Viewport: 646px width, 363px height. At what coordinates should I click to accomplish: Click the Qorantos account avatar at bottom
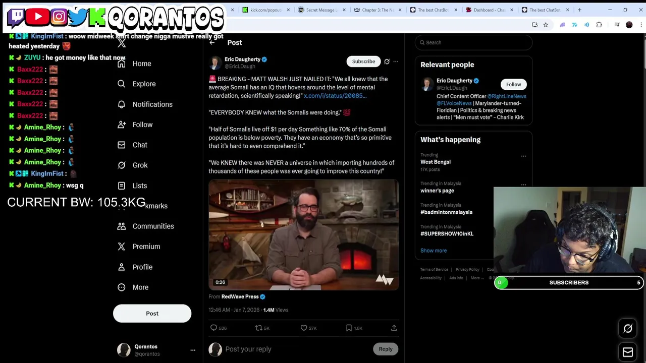pos(124,350)
